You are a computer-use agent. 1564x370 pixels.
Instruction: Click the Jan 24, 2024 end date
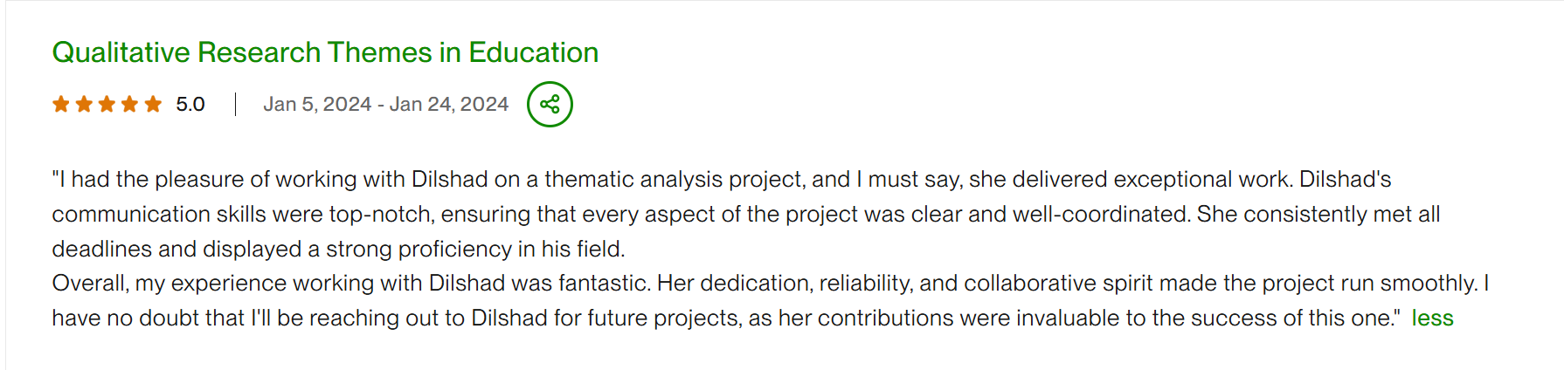pyautogui.click(x=449, y=105)
